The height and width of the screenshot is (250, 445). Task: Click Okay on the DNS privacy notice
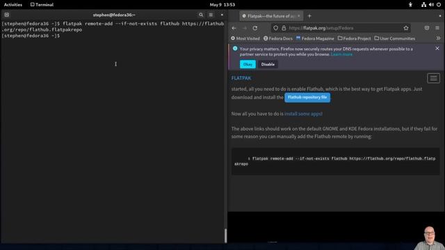(x=248, y=65)
